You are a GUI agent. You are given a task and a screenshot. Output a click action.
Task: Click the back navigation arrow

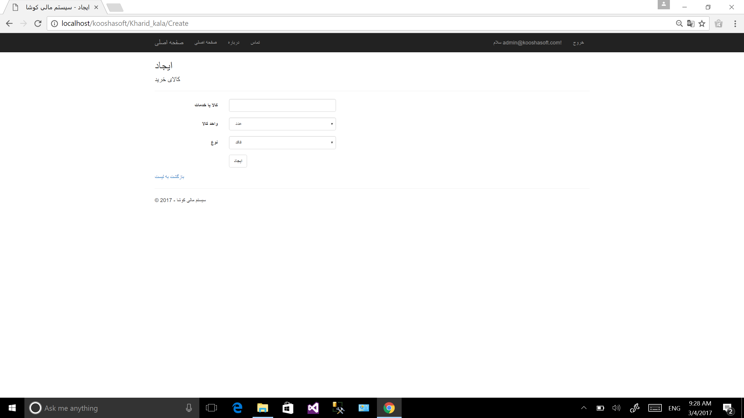[9, 24]
